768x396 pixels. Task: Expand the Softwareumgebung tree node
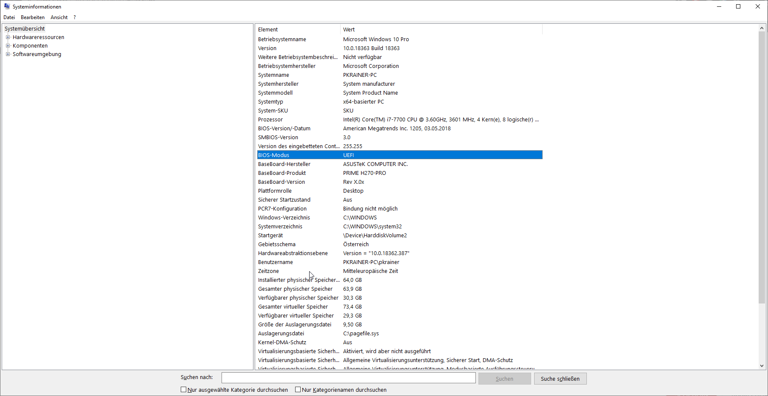(x=8, y=54)
